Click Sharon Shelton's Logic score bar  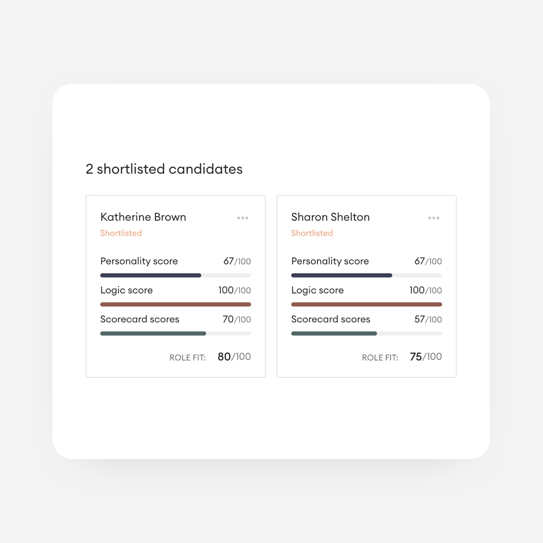[x=366, y=304]
